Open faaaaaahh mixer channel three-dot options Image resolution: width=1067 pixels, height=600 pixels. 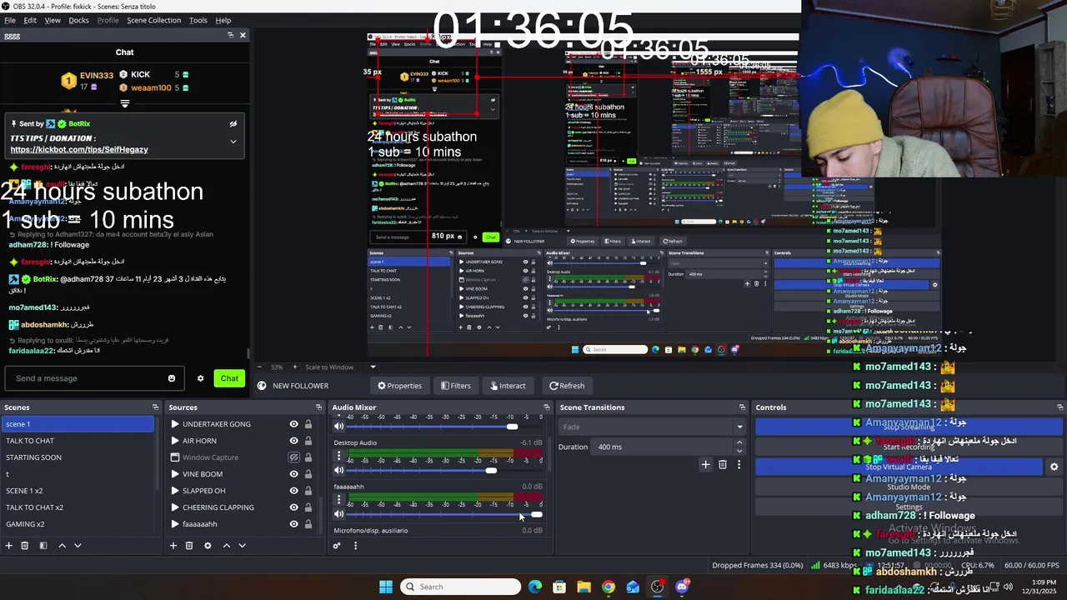(338, 499)
